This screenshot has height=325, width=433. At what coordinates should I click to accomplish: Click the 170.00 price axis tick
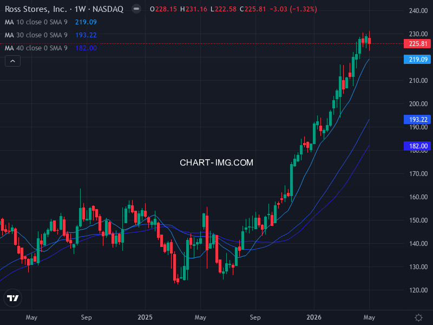pos(418,174)
